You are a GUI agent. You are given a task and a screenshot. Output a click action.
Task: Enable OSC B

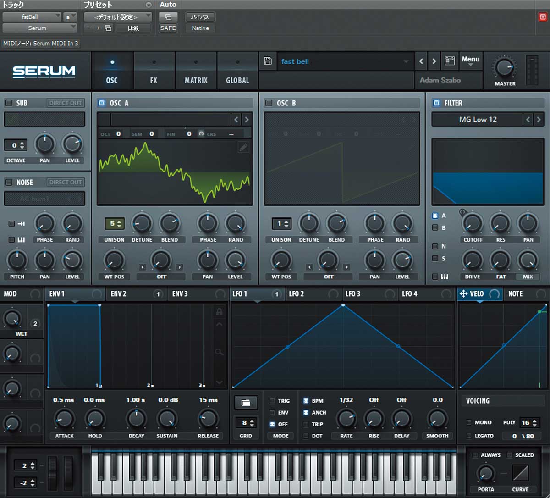pyautogui.click(x=269, y=103)
